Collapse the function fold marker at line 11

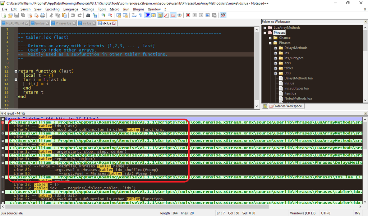coord(16,71)
